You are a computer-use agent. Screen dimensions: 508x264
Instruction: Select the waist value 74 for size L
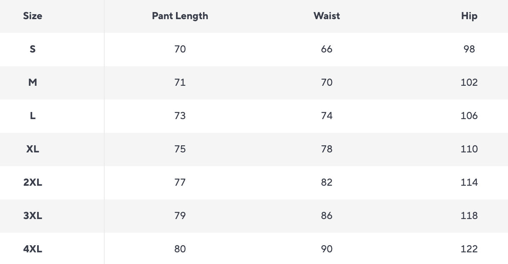327,116
